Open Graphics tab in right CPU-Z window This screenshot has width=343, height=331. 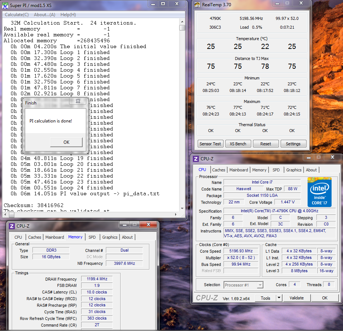(x=294, y=170)
